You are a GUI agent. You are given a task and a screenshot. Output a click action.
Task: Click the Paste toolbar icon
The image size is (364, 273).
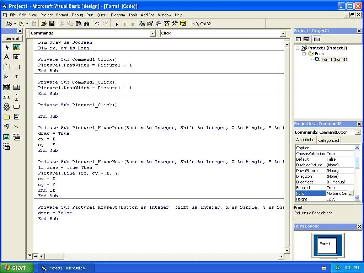coord(79,24)
